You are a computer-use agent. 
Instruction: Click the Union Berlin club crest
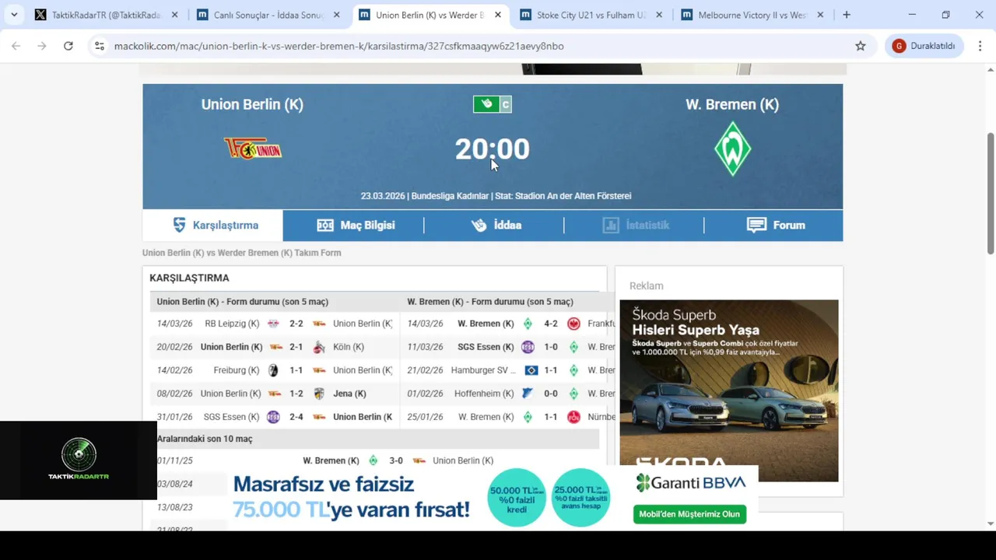tap(253, 148)
